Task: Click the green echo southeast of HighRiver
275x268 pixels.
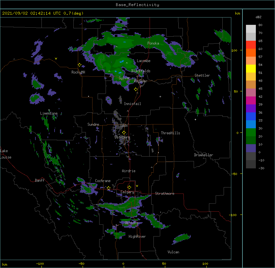Action: tap(182, 238)
